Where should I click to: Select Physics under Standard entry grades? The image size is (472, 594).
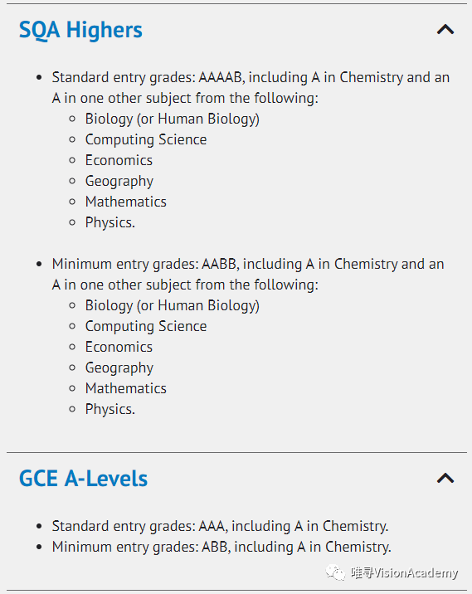point(109,222)
